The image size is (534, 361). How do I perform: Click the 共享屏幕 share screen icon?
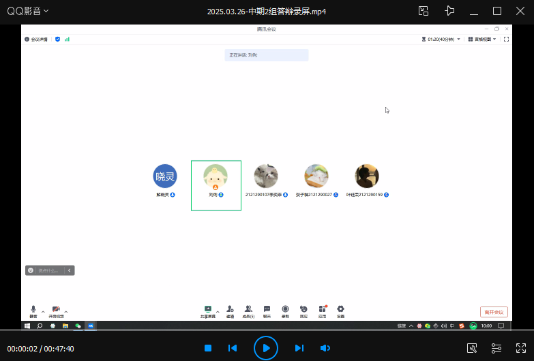coord(207,310)
